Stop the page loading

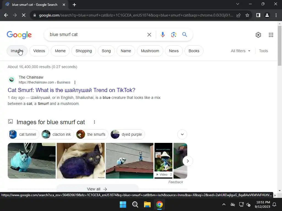click(x=24, y=15)
